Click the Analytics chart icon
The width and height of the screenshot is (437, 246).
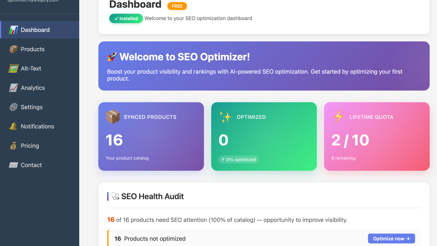13,88
